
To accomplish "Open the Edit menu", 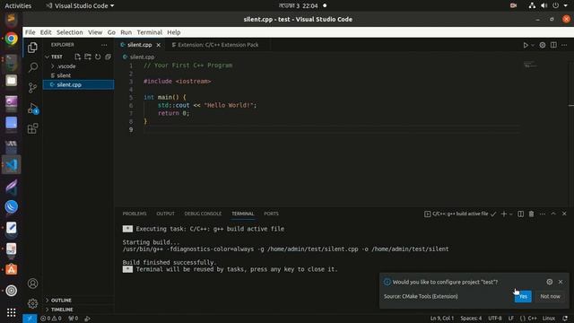I will click(x=46, y=32).
